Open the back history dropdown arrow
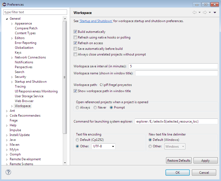221x181 pixels. (199, 12)
